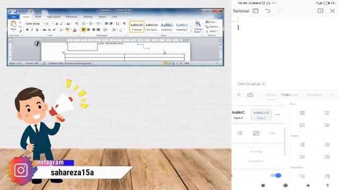Justify text in Word's Paragraph group
This screenshot has height=190, width=339.
[x=99, y=30]
